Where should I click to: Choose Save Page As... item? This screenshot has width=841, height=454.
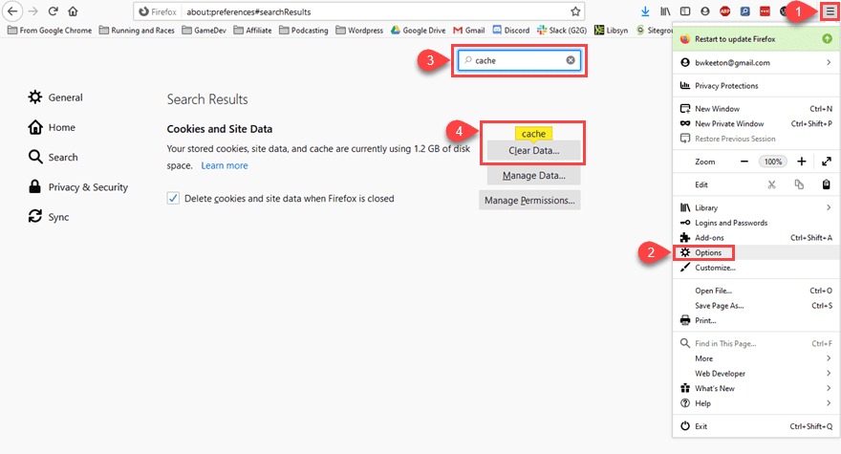coord(756,306)
